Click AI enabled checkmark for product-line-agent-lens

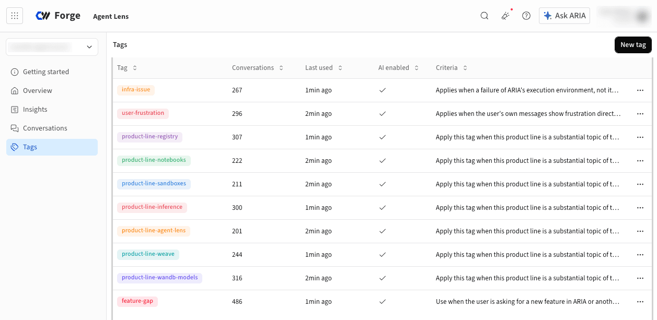383,231
